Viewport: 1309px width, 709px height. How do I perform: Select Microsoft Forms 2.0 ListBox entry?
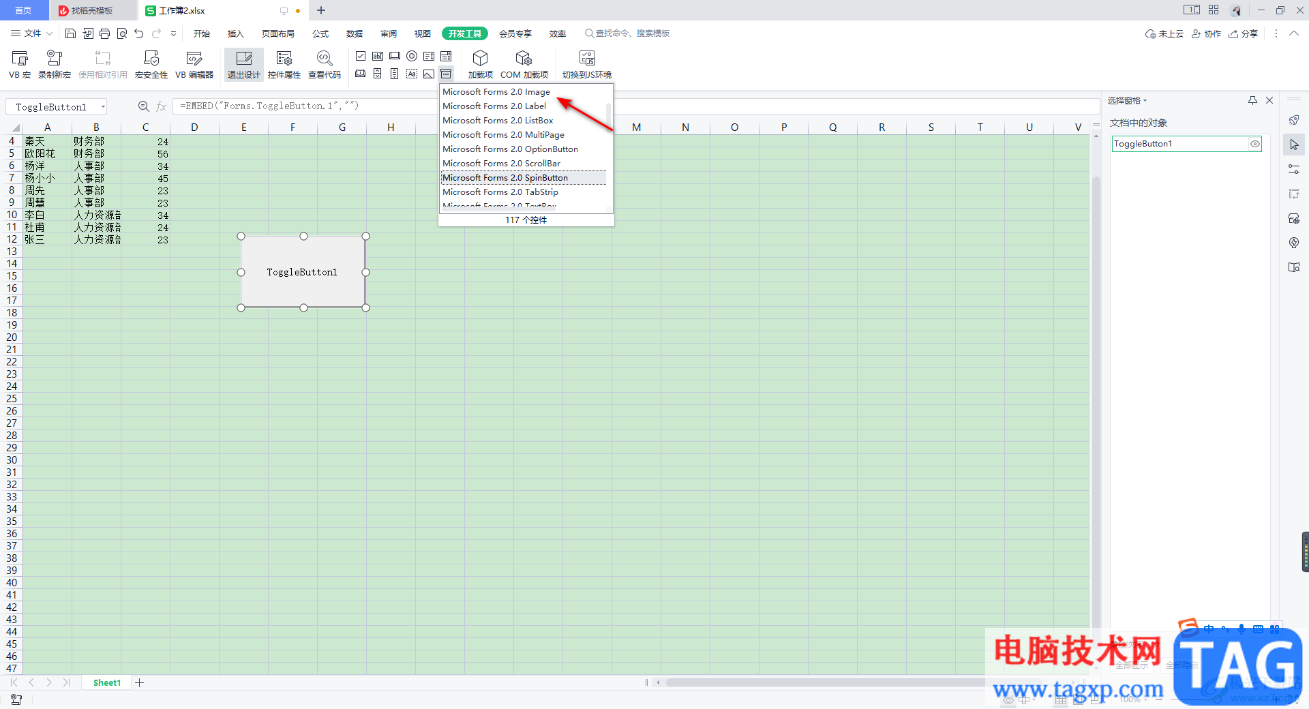coord(498,121)
